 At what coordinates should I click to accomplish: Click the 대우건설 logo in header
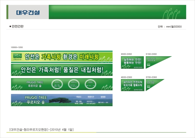point(28,12)
